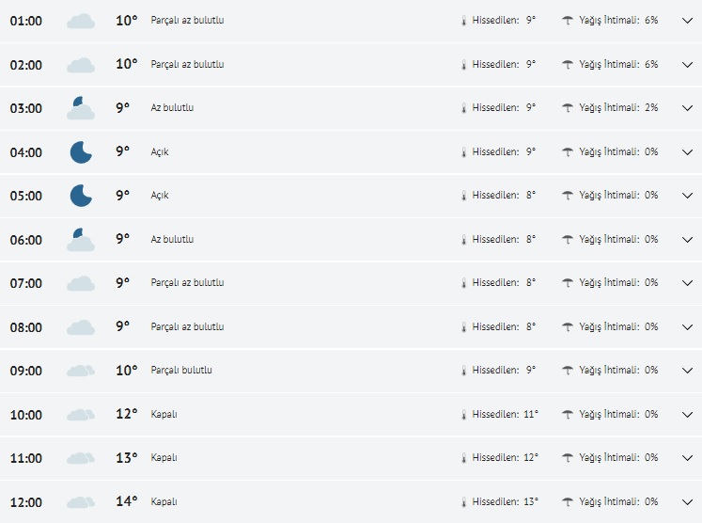Click 'Hissedilen: 12°' in 11:00 row

(506, 458)
